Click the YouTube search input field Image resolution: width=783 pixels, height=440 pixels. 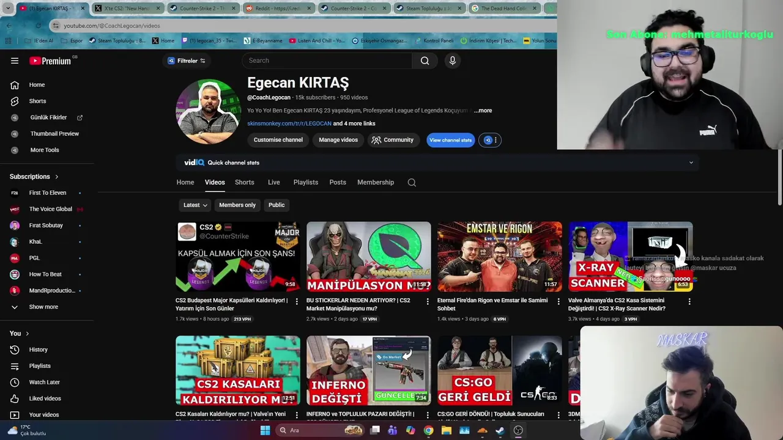point(327,61)
